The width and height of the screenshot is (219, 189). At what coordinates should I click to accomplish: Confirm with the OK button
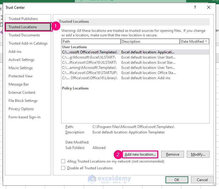[177, 180]
